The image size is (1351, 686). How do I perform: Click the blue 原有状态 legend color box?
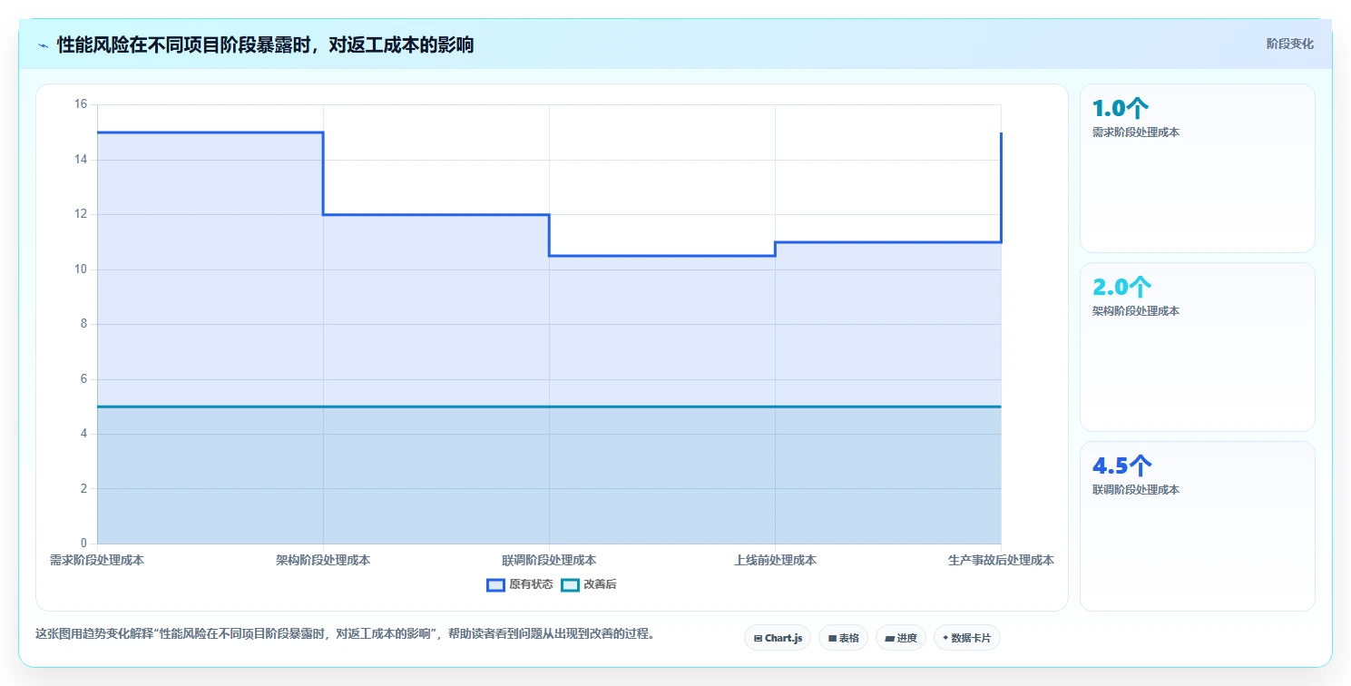coord(495,584)
